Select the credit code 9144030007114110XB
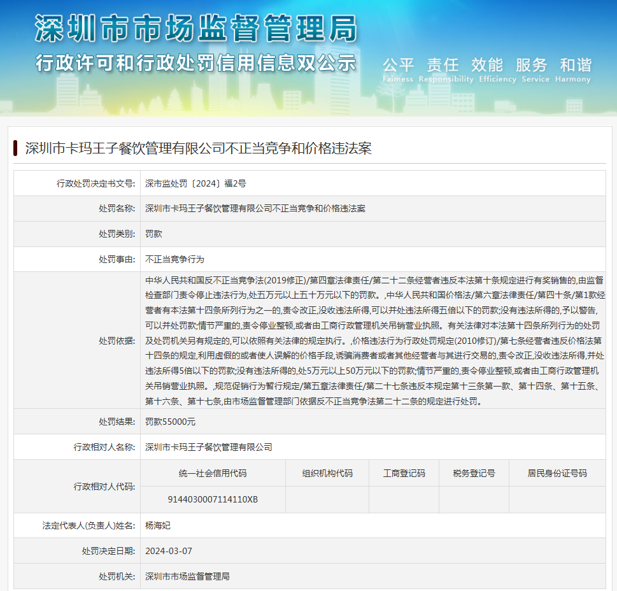 [213, 499]
